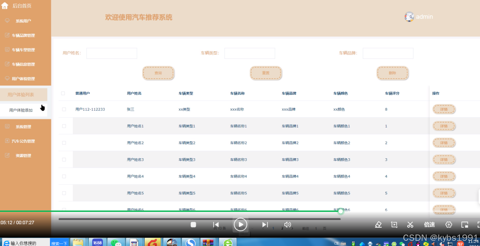Click the video progress slider handle
Screen dimensions: 480x246
tap(341, 211)
